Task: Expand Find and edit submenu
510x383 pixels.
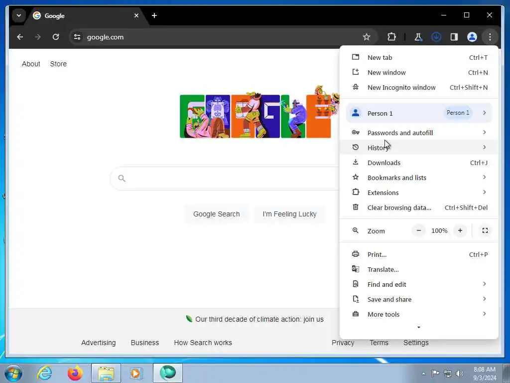Action: click(x=419, y=284)
